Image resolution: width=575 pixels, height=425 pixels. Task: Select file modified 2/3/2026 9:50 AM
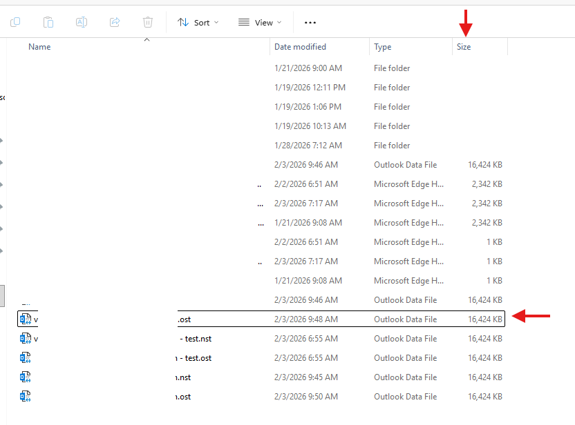(261, 397)
